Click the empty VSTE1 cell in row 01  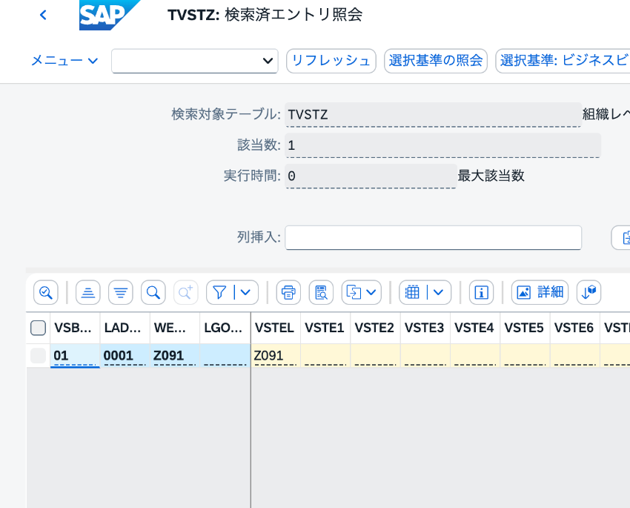point(325,356)
